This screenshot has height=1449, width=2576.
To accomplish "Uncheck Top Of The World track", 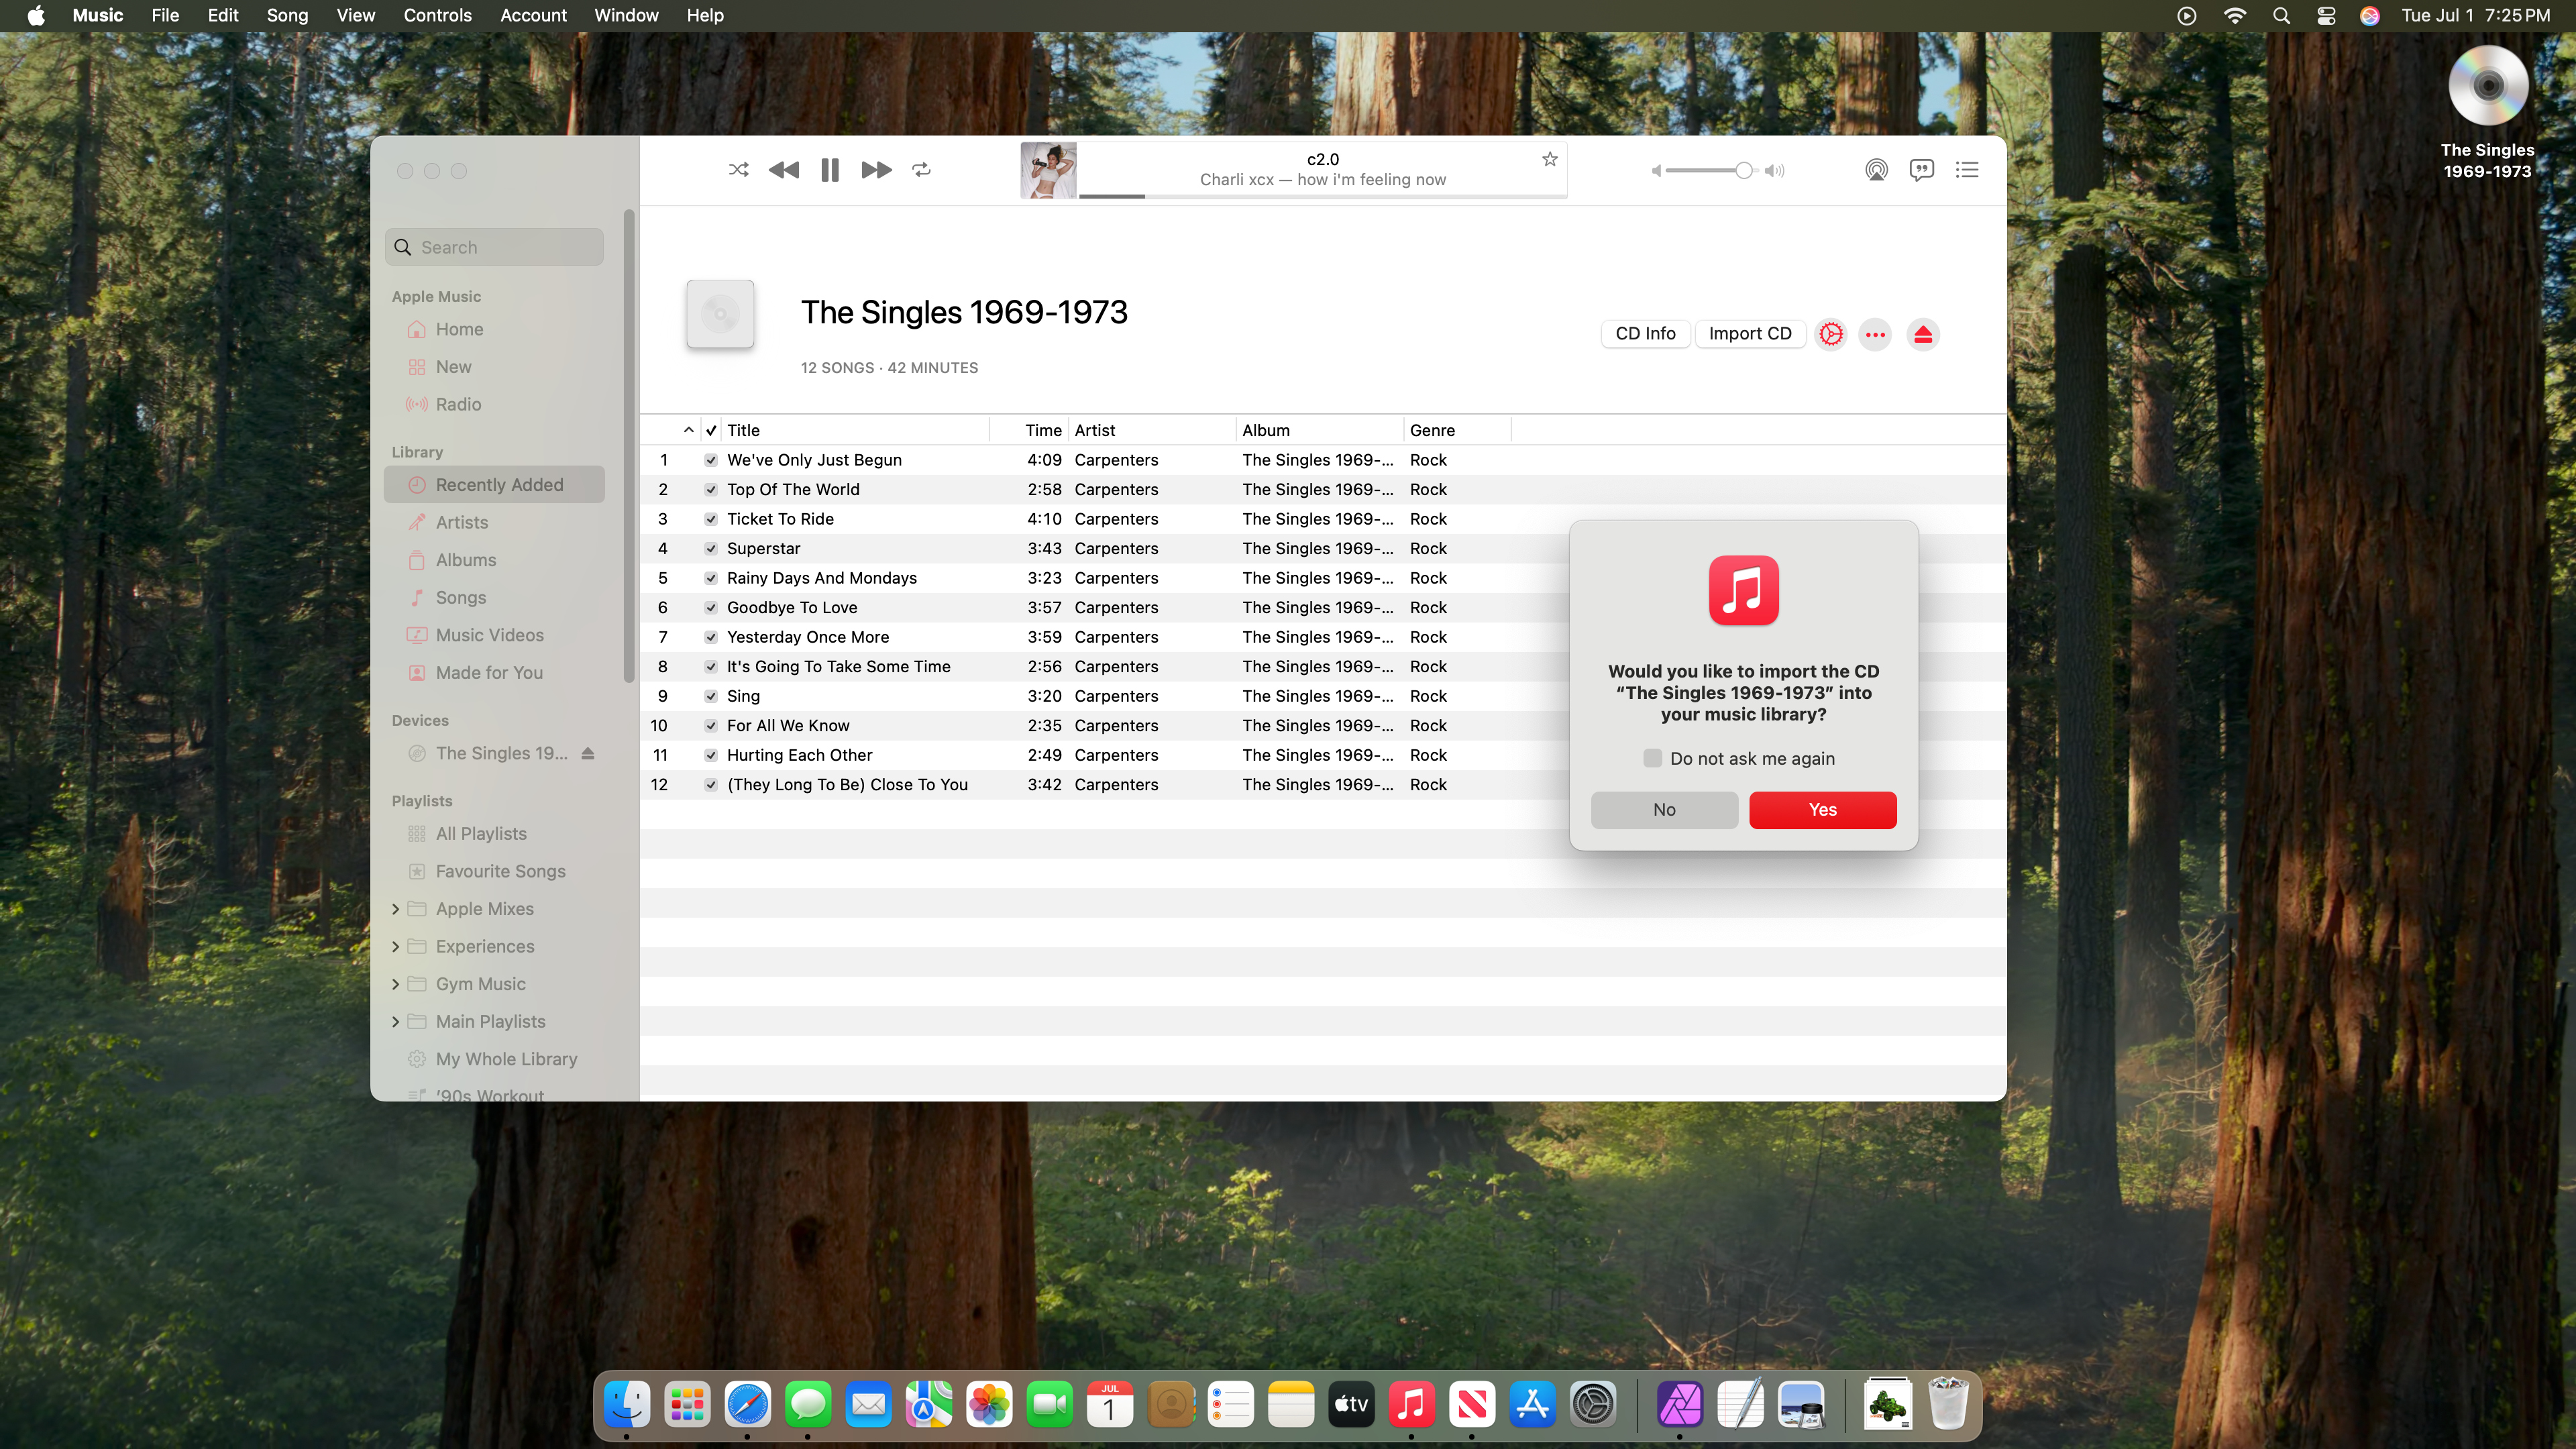I will click(710, 489).
